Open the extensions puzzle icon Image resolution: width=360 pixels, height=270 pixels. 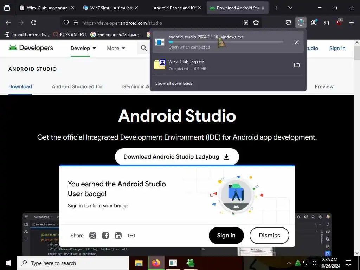point(326,22)
